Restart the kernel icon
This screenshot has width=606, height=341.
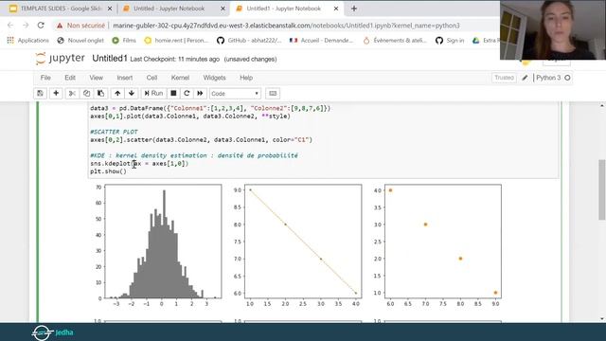click(x=187, y=94)
